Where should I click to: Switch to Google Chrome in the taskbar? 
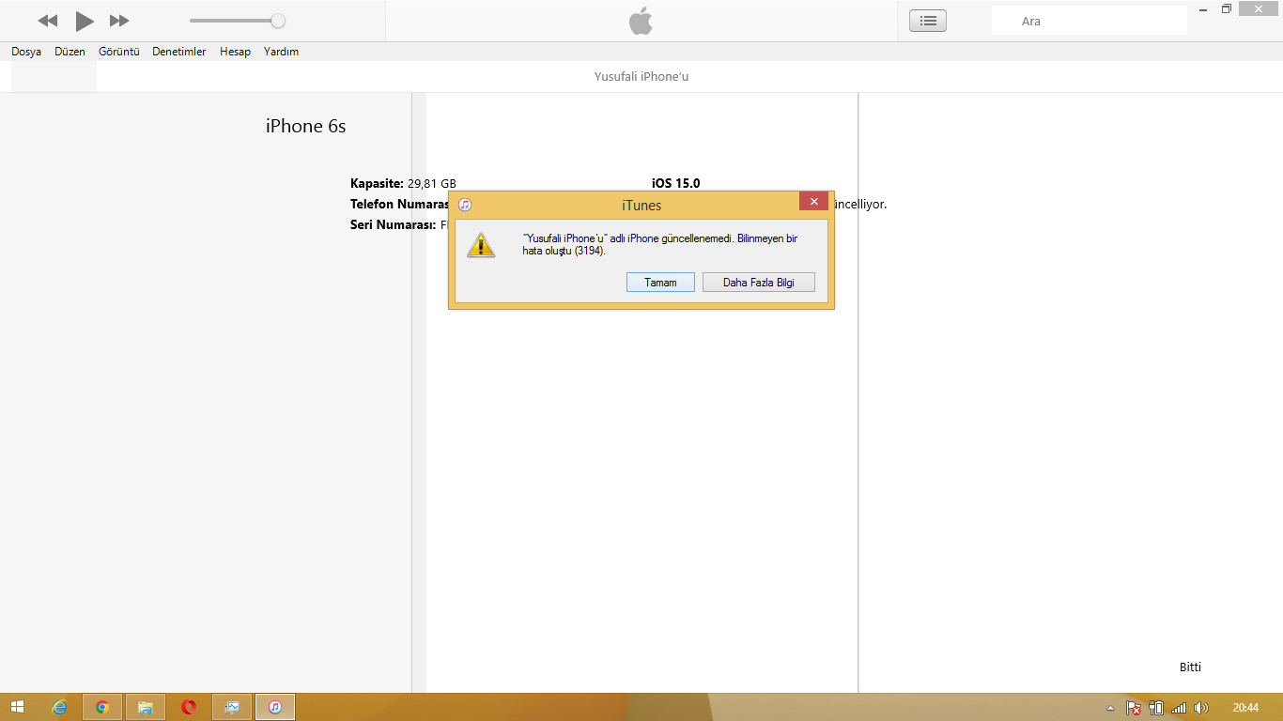coord(102,707)
